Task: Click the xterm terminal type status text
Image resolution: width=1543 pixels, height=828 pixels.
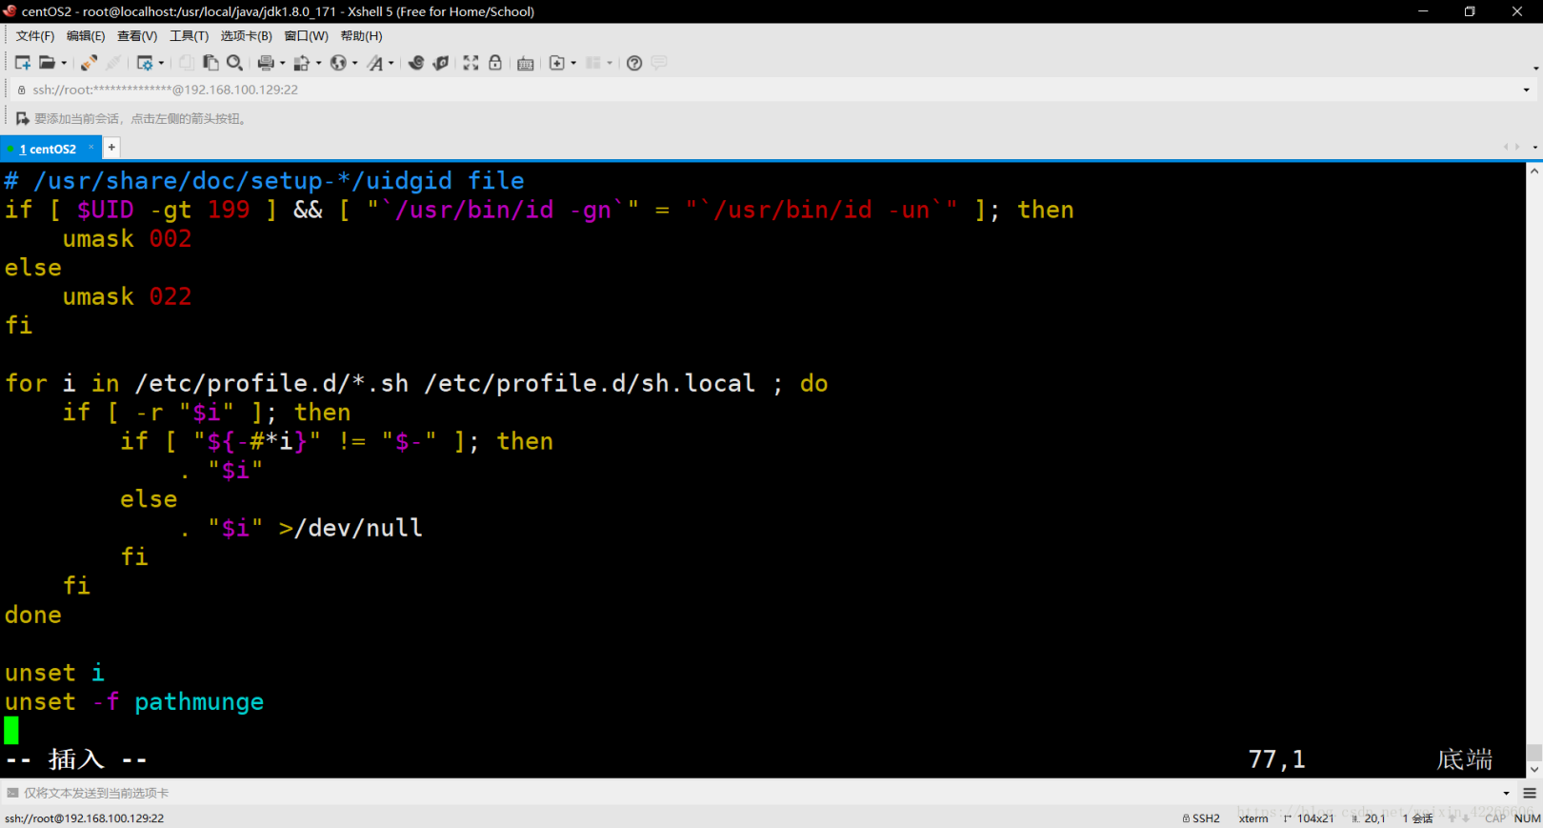Action: tap(1253, 818)
